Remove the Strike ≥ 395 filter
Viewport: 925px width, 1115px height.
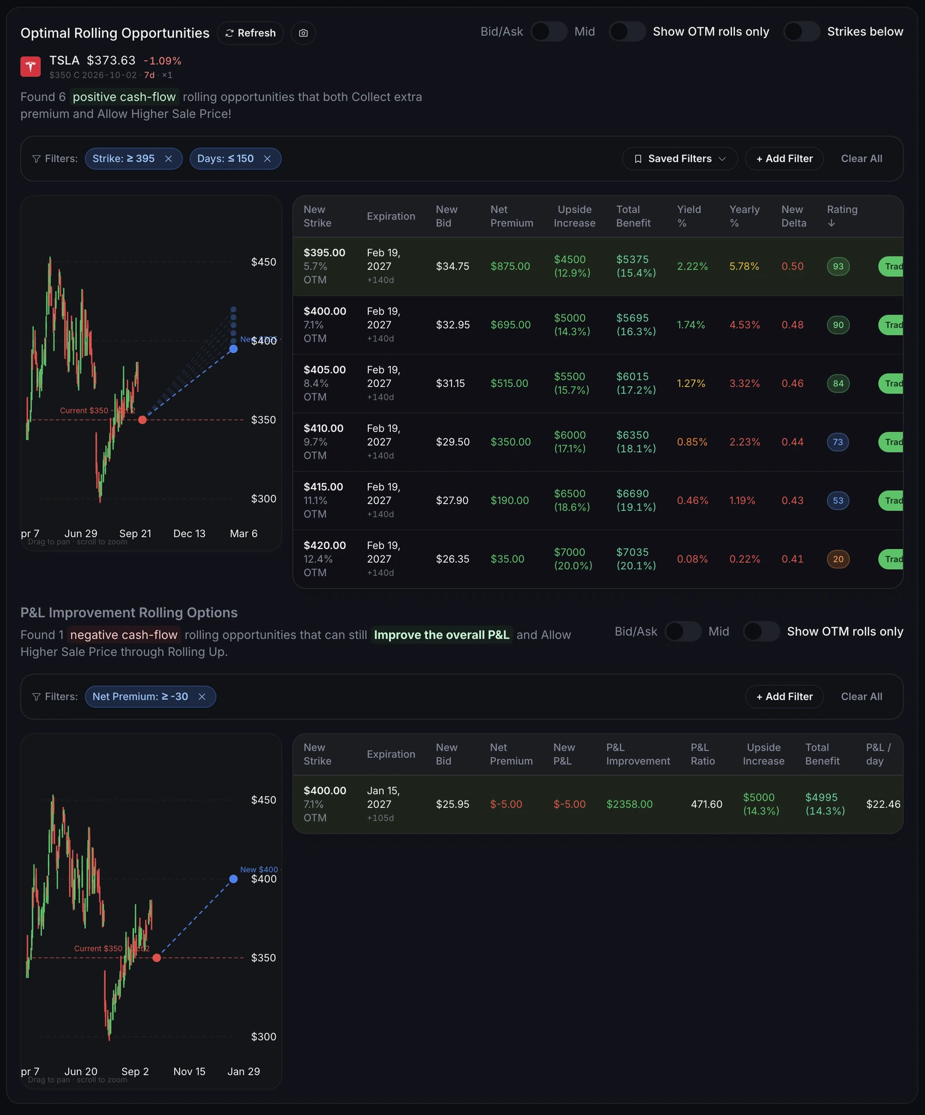[168, 159]
